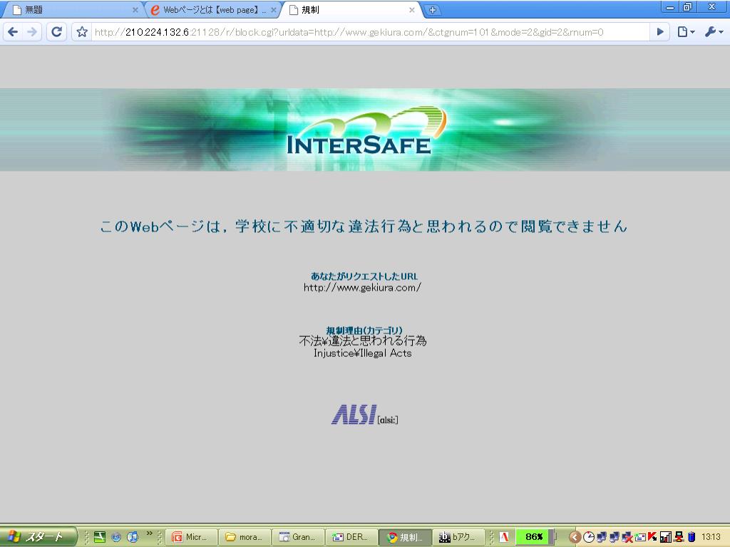Close the 無題 tab
730x547 pixels.
(135, 10)
